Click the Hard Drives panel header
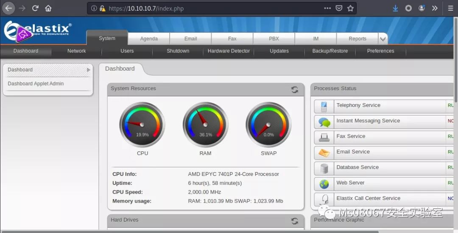 click(x=206, y=221)
